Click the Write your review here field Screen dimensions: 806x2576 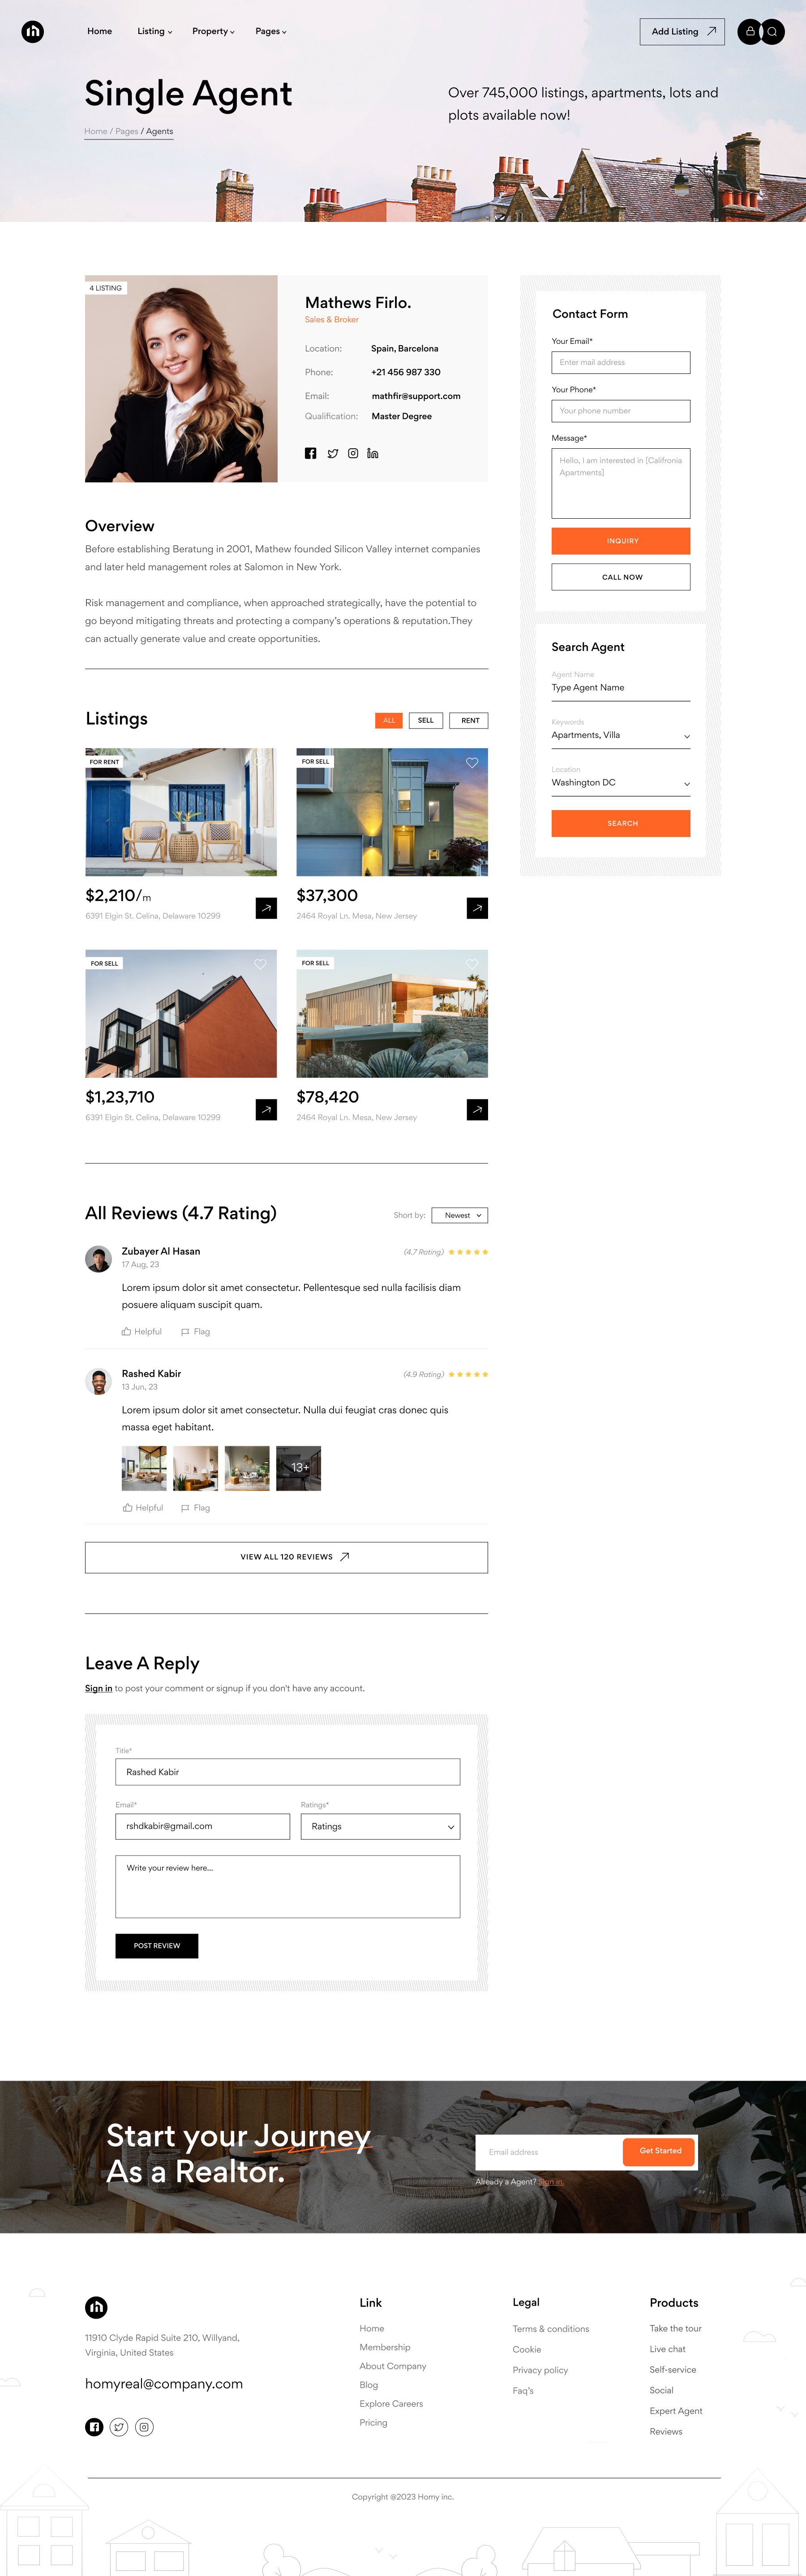tap(287, 1887)
